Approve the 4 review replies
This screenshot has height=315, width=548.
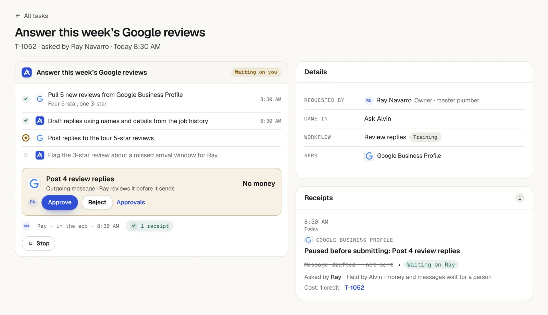(60, 202)
